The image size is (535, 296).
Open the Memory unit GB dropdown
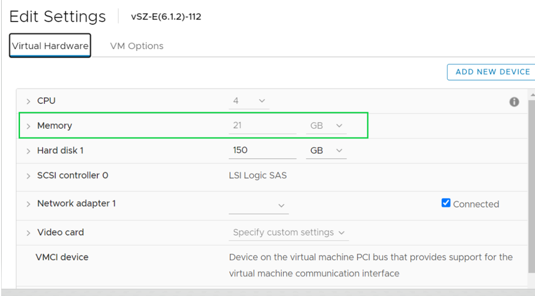[x=326, y=125]
